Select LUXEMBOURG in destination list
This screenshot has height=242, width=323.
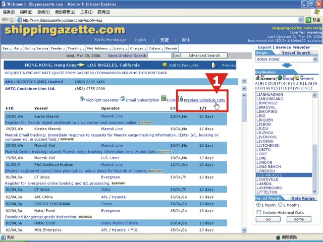pyautogui.click(x=270, y=188)
